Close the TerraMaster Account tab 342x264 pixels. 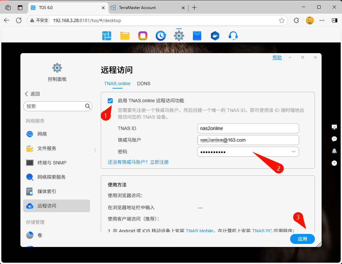click(x=183, y=8)
